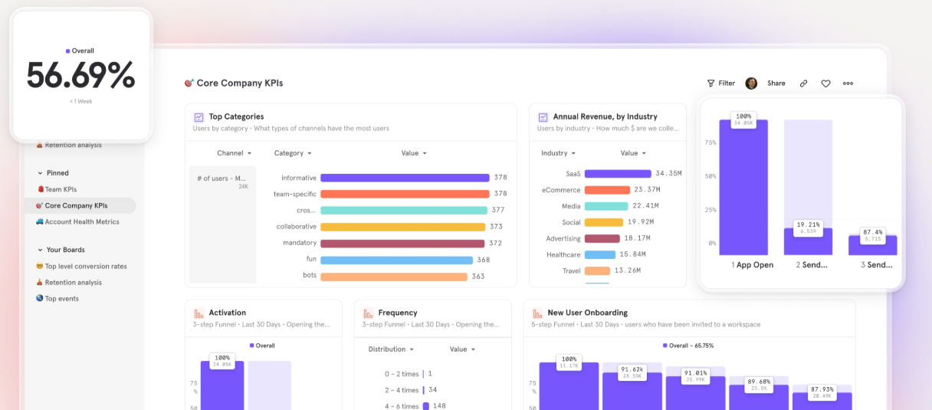The height and width of the screenshot is (410, 932).
Task: Click the mandatory category bar
Action: point(402,243)
